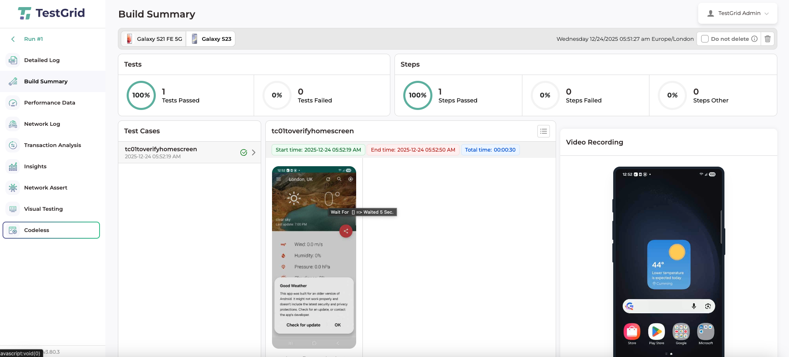Click the trash delete build icon

pos(767,39)
